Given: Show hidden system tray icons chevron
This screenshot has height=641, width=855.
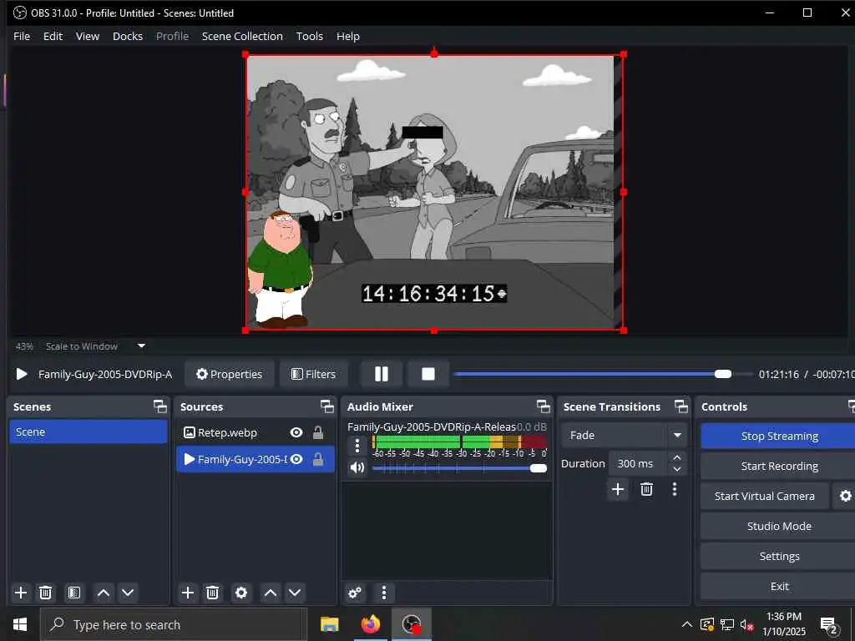Looking at the screenshot, I should coord(687,624).
